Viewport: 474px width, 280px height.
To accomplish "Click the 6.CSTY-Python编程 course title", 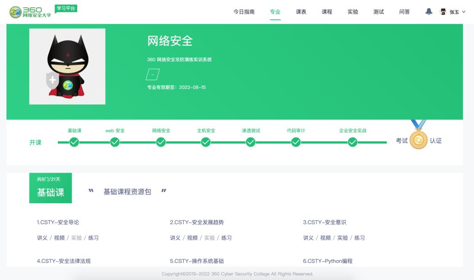I will 328,261.
